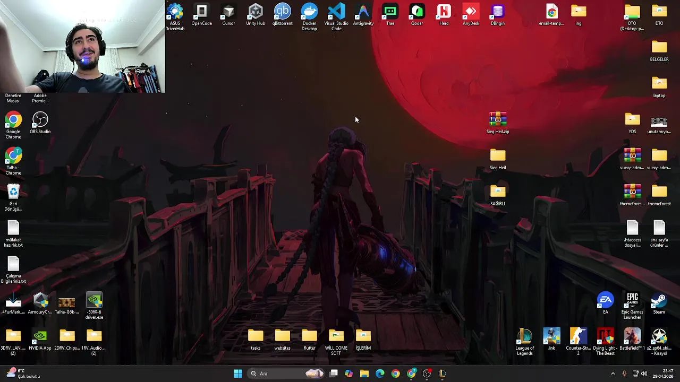Open the weather widget Çok bulutlu
Screen dimensions: 680x382
tap(22, 374)
